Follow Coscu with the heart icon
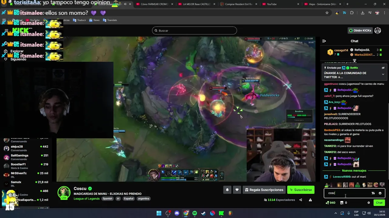The height and width of the screenshot is (218, 389). 237,190
